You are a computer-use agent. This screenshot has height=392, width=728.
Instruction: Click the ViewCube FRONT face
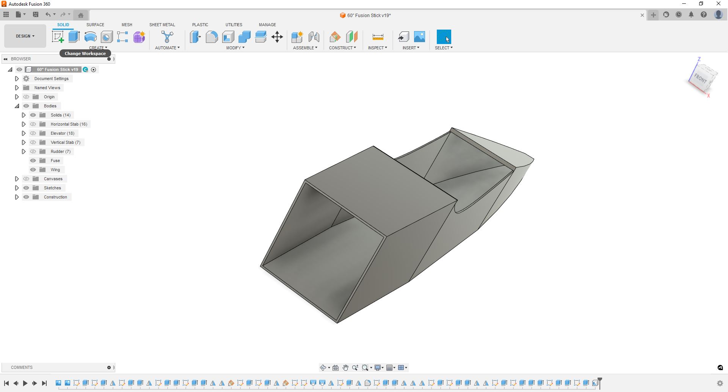[700, 79]
